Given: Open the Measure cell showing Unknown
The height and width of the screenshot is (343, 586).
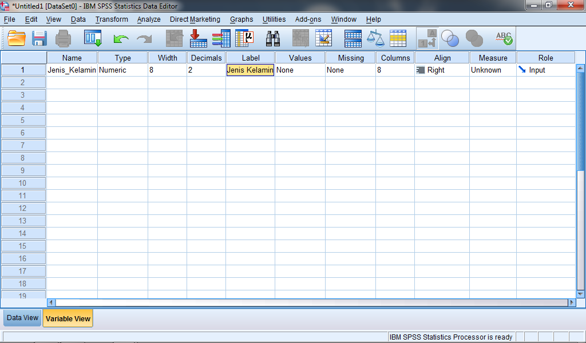Looking at the screenshot, I should [492, 69].
